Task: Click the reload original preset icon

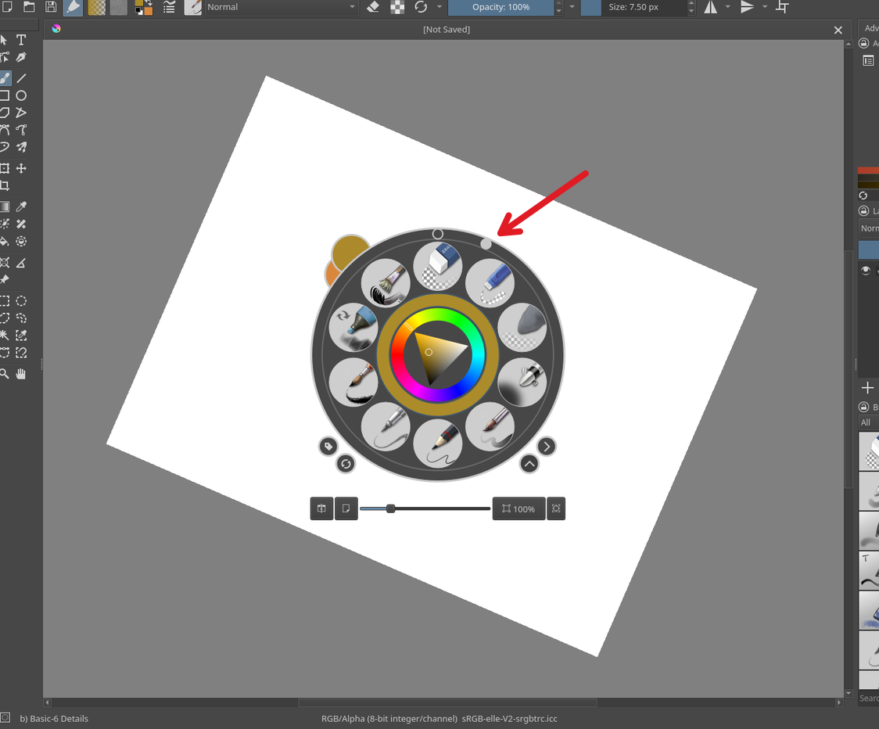Action: 421,7
